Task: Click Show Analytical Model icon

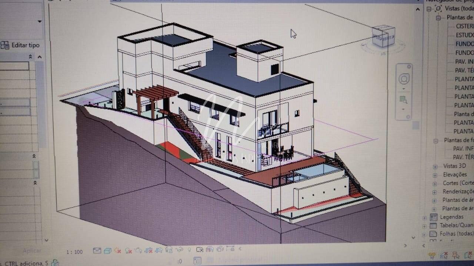Action: click(x=209, y=250)
